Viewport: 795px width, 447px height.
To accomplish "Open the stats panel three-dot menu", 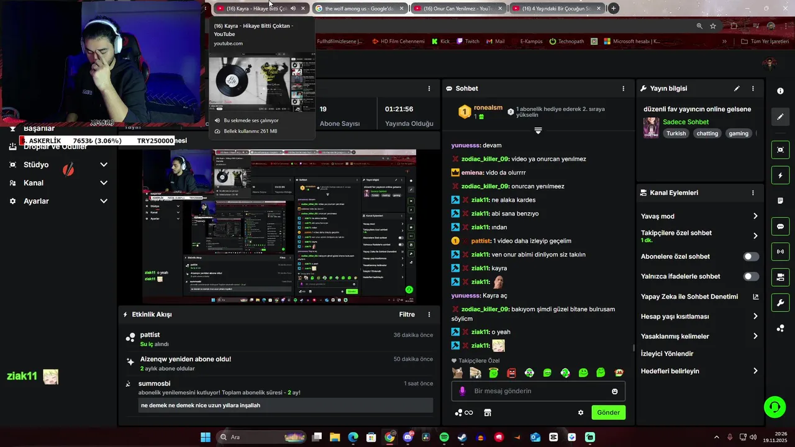I will click(429, 89).
